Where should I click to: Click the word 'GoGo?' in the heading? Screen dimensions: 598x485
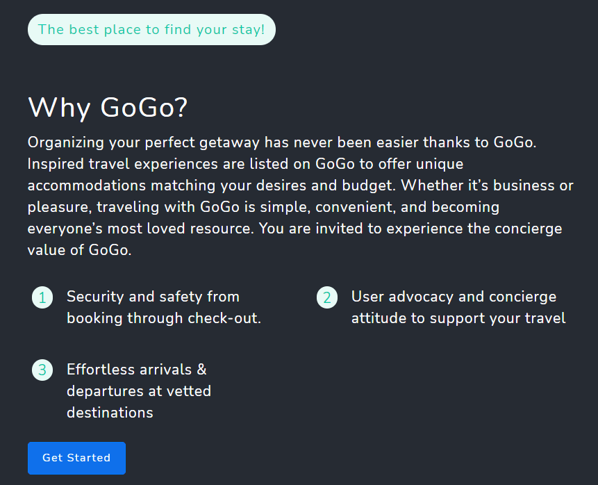[144, 107]
